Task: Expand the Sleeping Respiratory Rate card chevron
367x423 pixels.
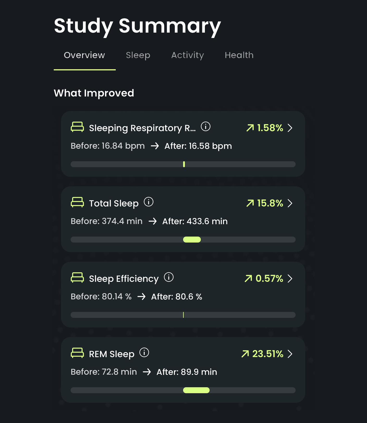Action: tap(290, 128)
